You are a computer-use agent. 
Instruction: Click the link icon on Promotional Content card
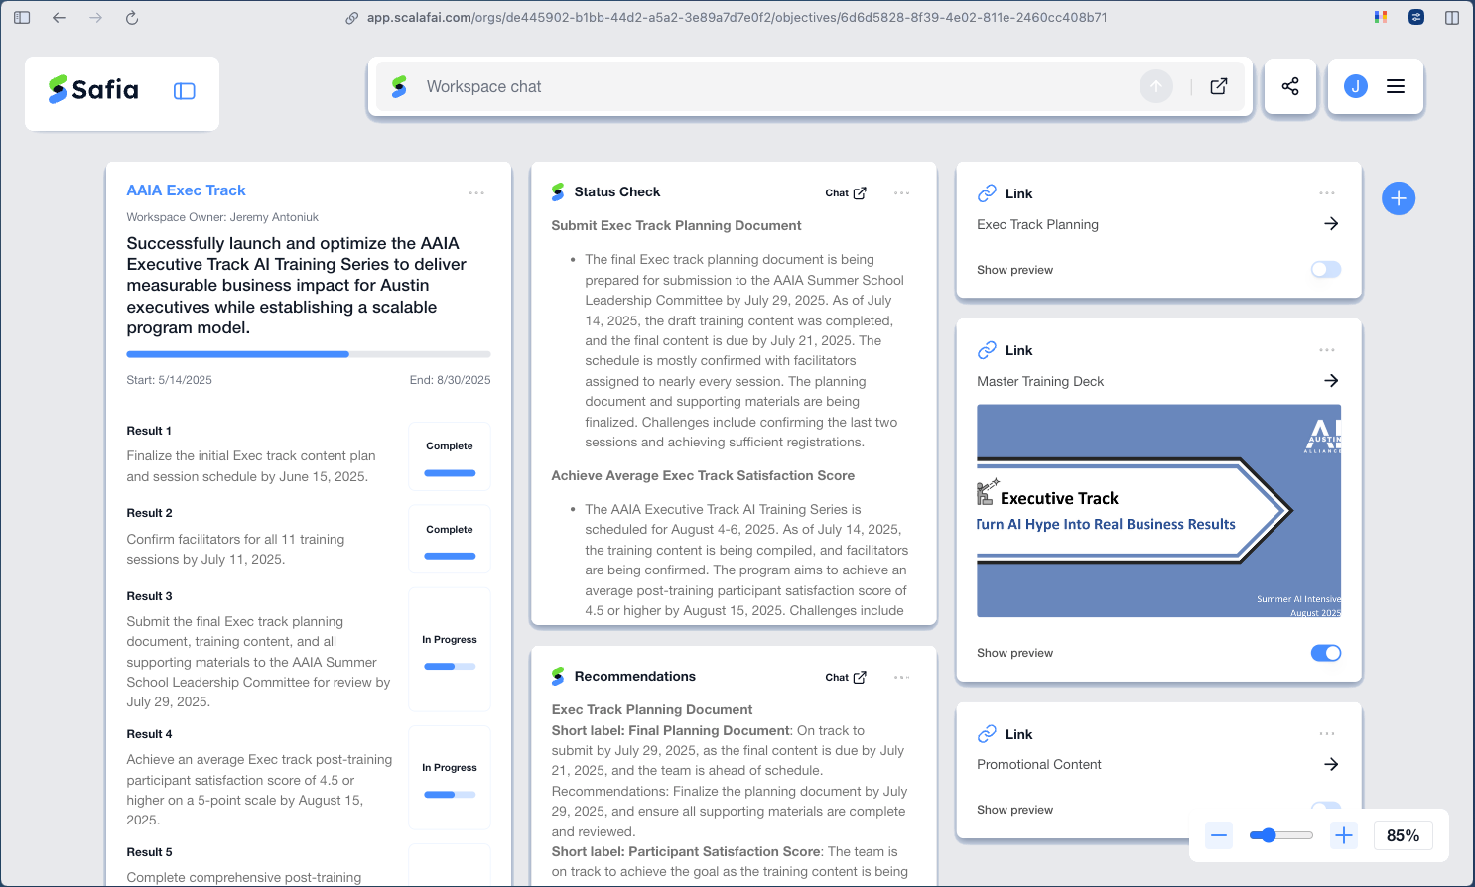point(987,734)
